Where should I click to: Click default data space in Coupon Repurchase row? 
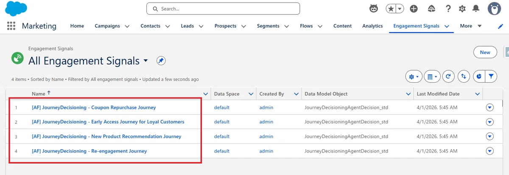tap(222, 108)
